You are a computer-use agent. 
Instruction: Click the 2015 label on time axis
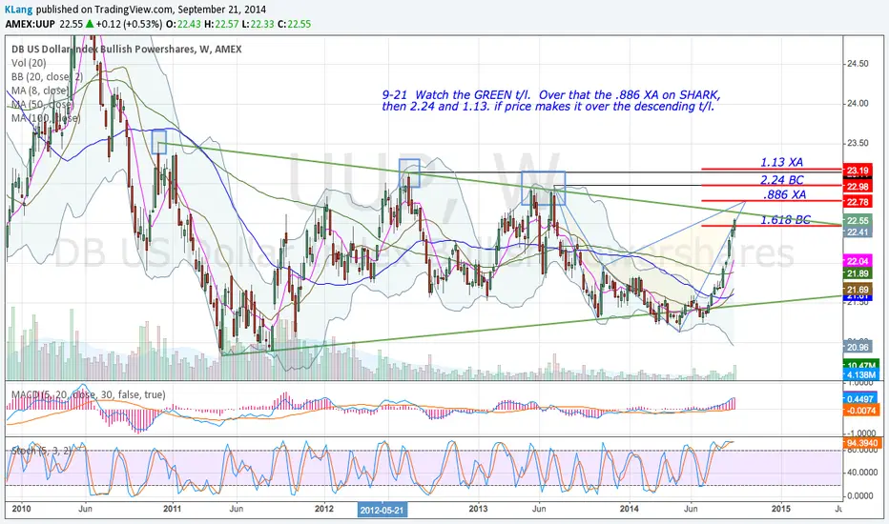(x=781, y=508)
